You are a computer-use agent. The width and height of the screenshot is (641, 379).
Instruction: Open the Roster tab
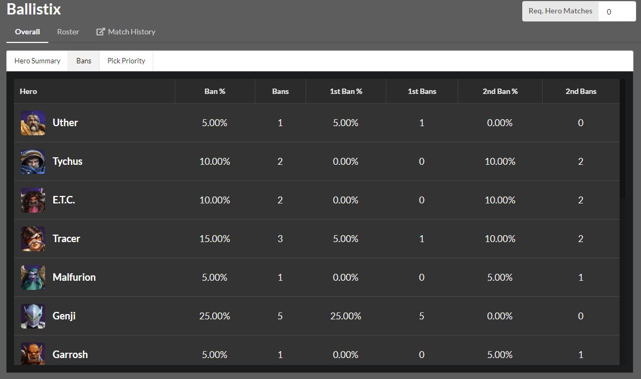pyautogui.click(x=68, y=32)
